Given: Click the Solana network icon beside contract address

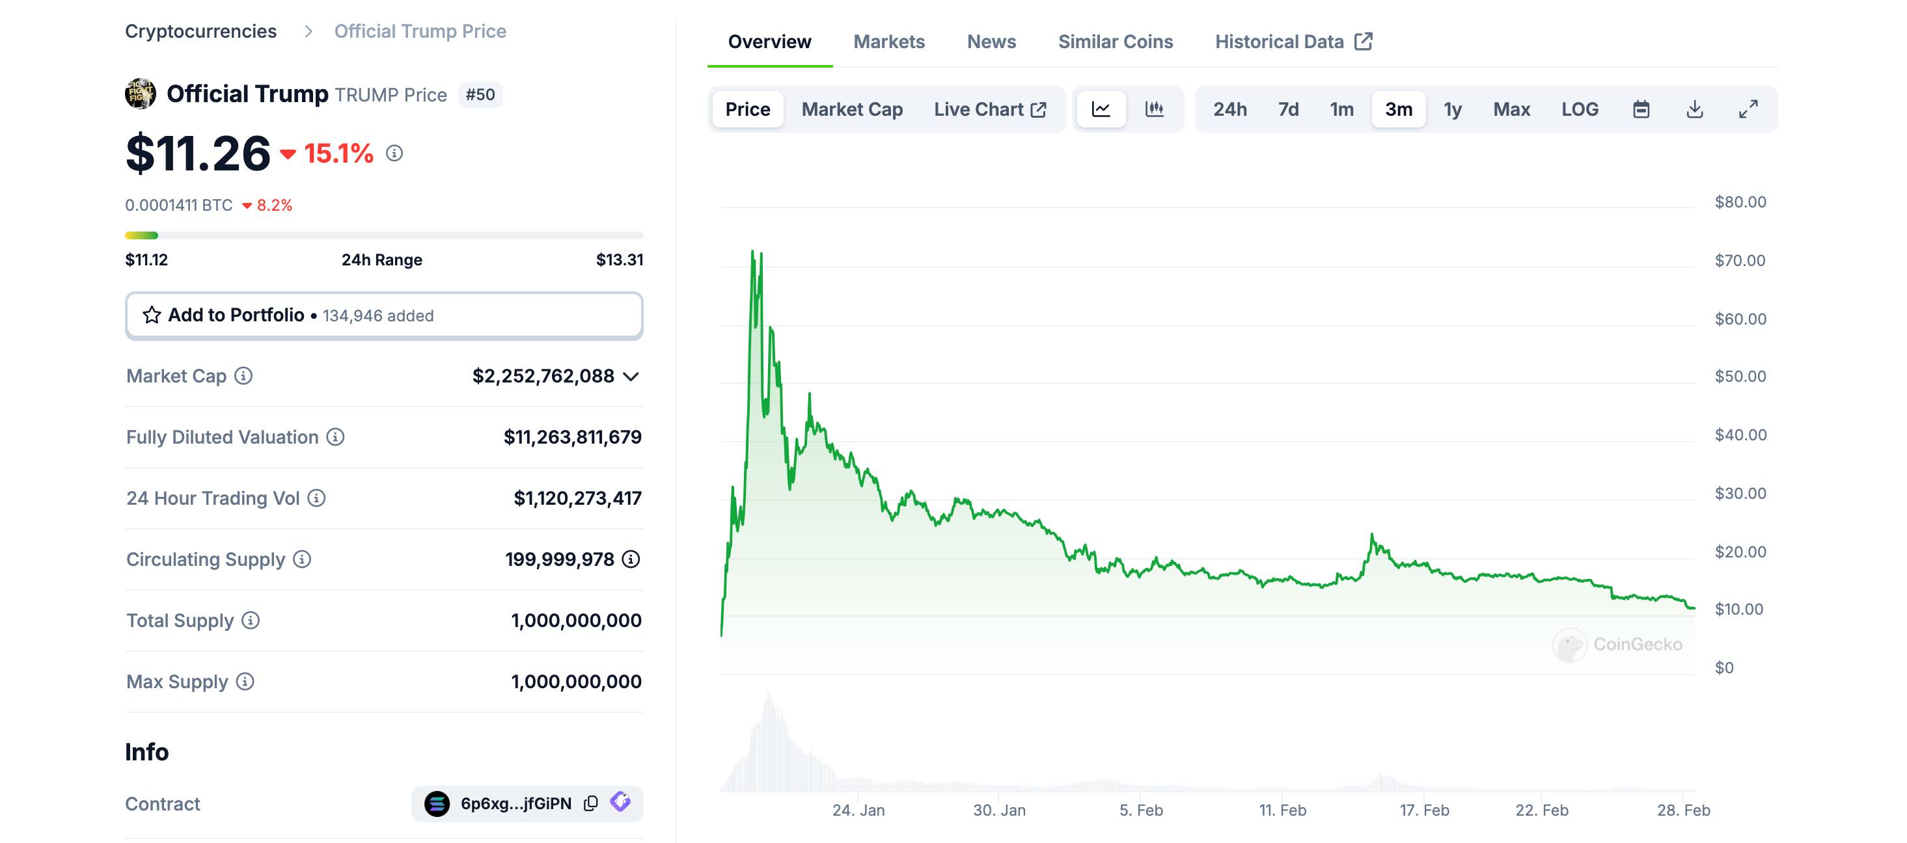Looking at the screenshot, I should (437, 803).
